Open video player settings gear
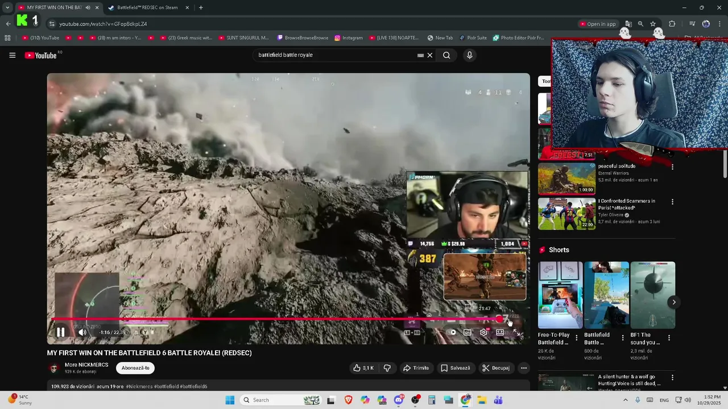This screenshot has height=409, width=728. [x=483, y=332]
